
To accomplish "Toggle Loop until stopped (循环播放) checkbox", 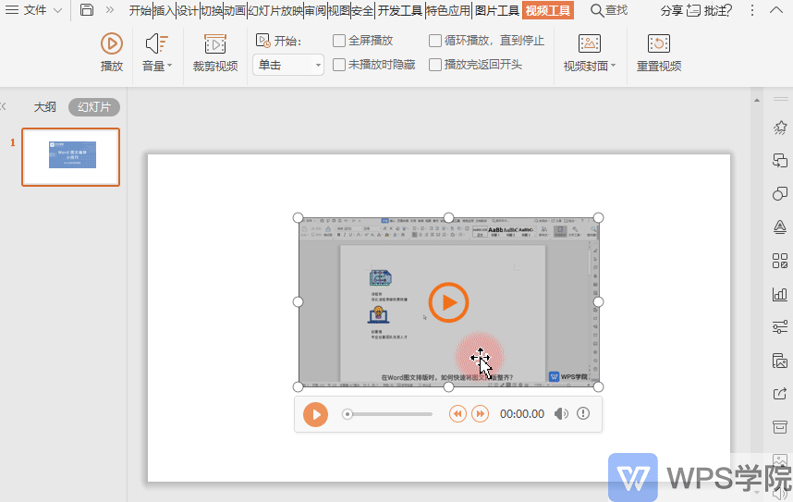I will (x=435, y=41).
